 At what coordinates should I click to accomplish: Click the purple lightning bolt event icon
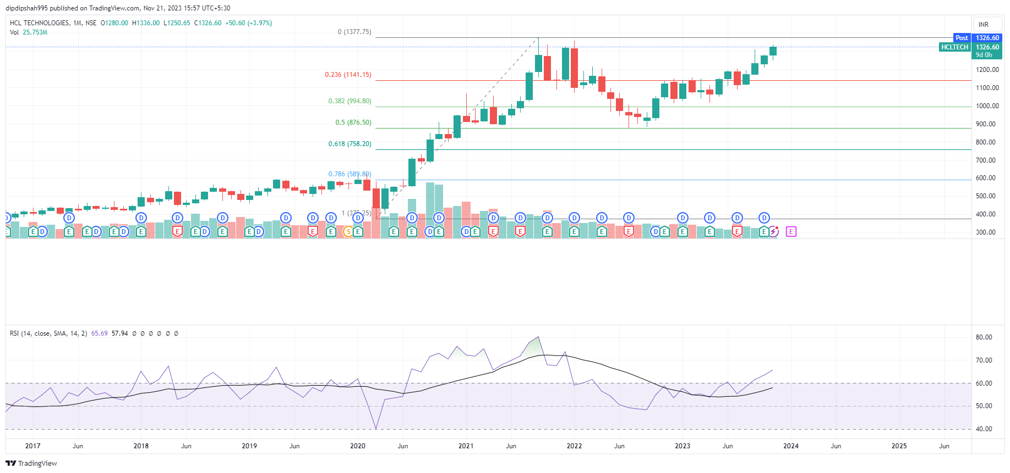[773, 232]
